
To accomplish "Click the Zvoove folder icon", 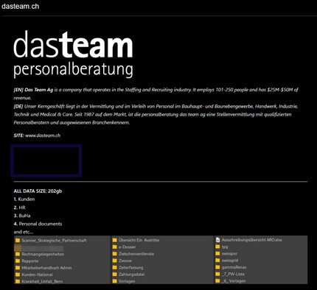I will (x=114, y=261).
